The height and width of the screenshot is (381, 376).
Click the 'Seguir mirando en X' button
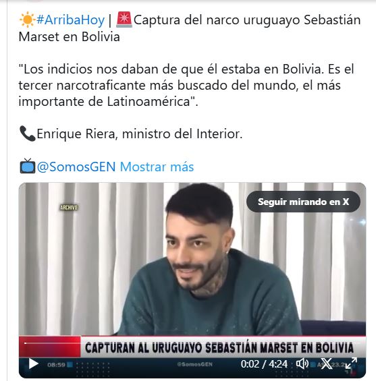coord(303,202)
